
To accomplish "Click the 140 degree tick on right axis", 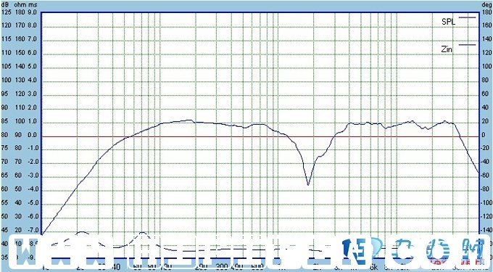I will tap(486, 39).
